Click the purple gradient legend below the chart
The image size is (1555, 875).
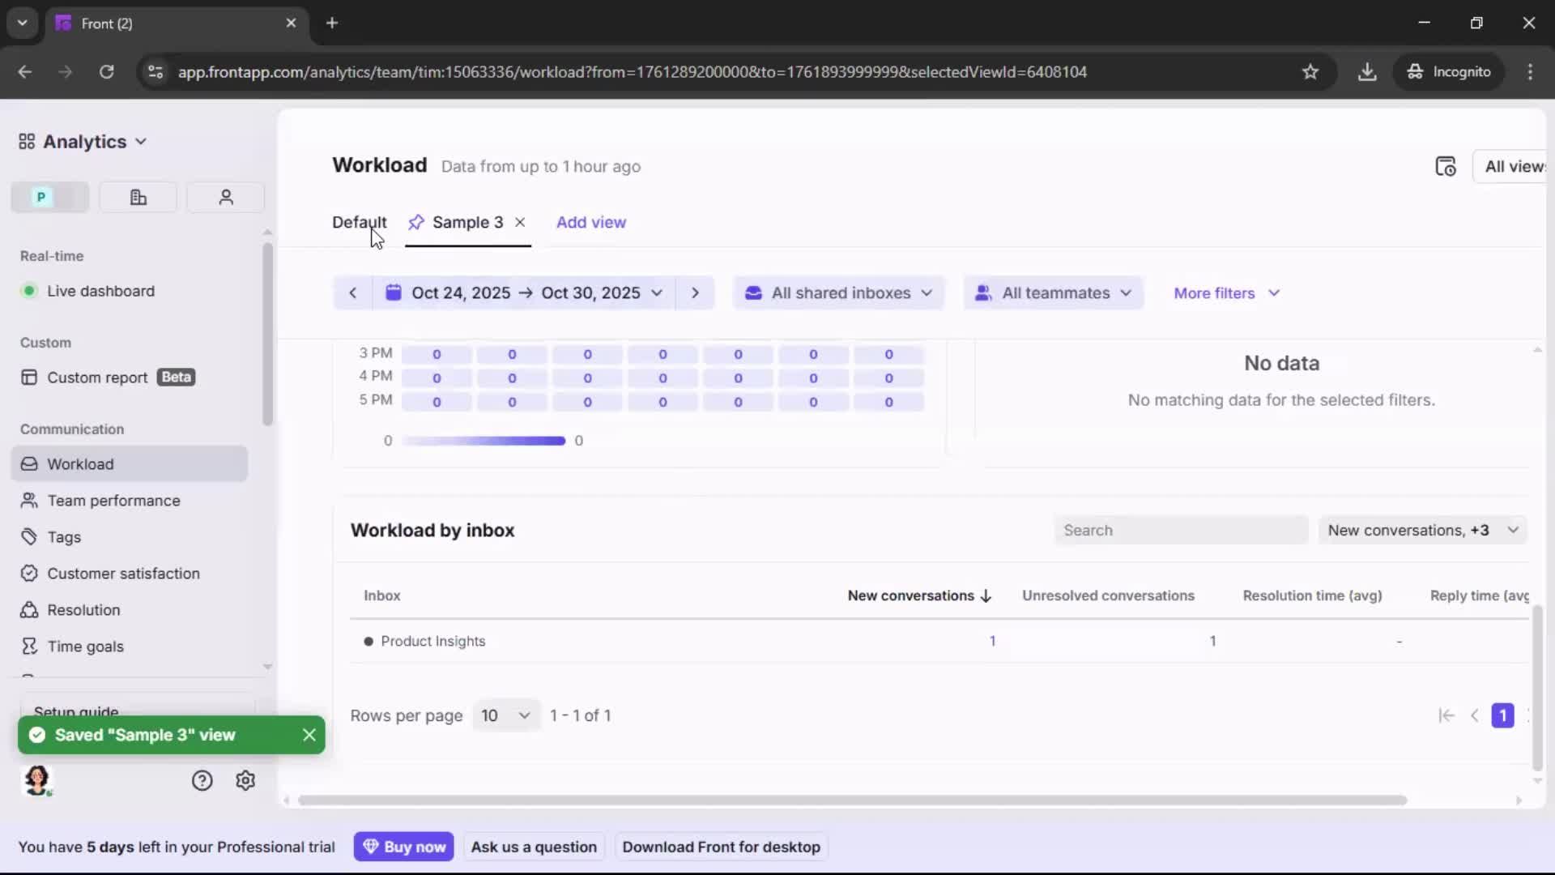click(x=484, y=441)
